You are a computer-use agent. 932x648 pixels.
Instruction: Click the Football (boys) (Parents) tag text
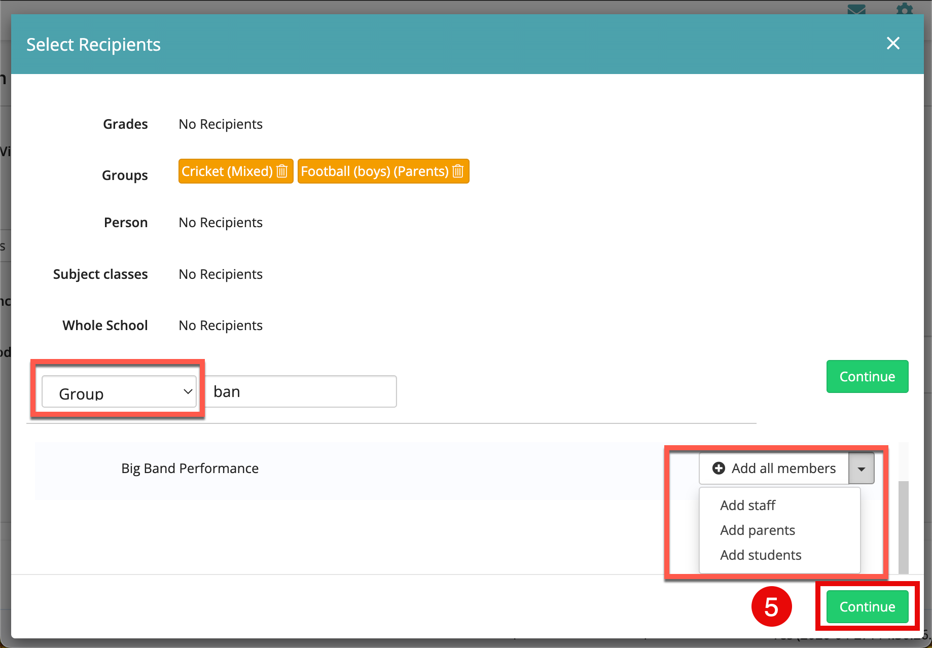375,171
